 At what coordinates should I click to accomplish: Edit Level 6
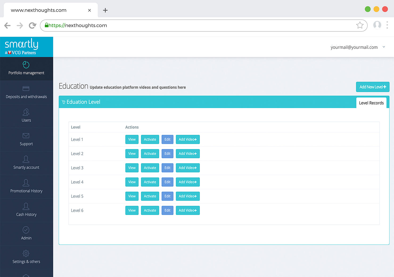tap(167, 210)
